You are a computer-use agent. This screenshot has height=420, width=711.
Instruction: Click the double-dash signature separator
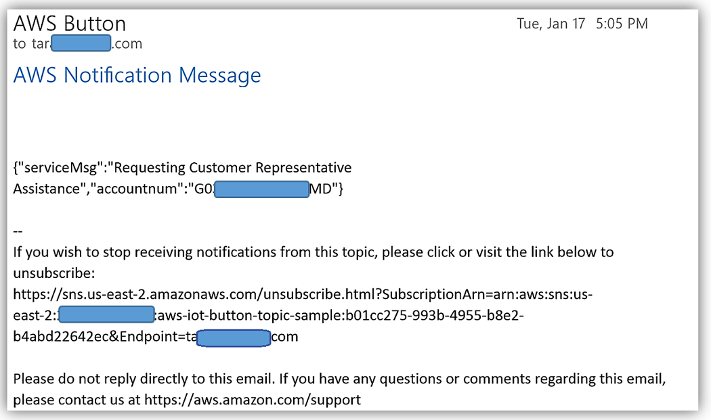[x=18, y=231]
